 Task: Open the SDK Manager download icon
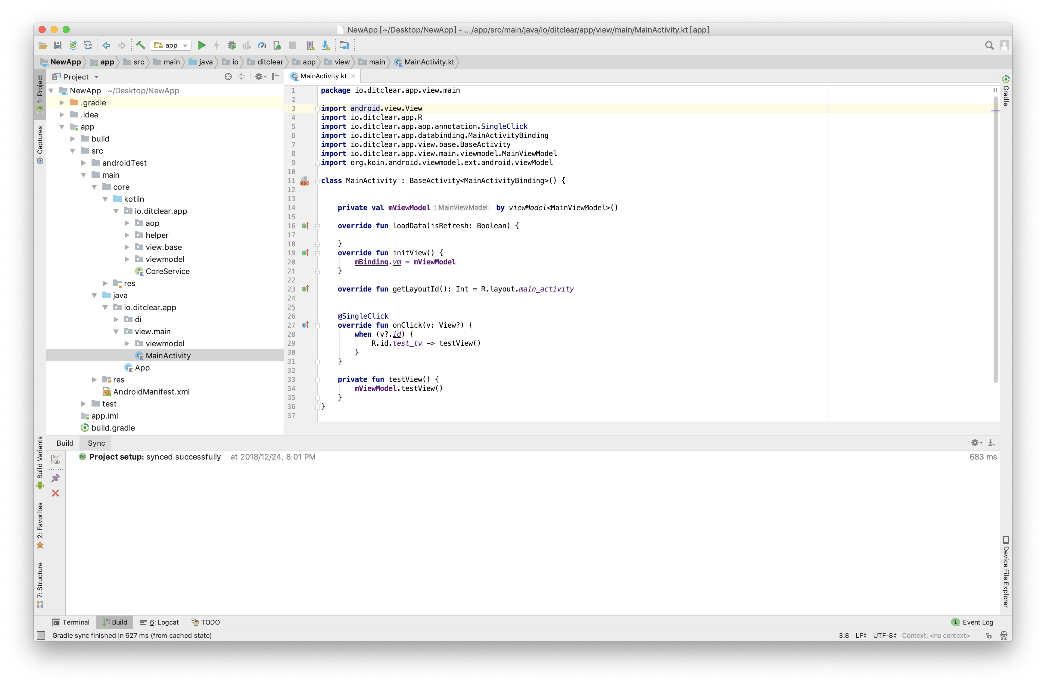326,45
